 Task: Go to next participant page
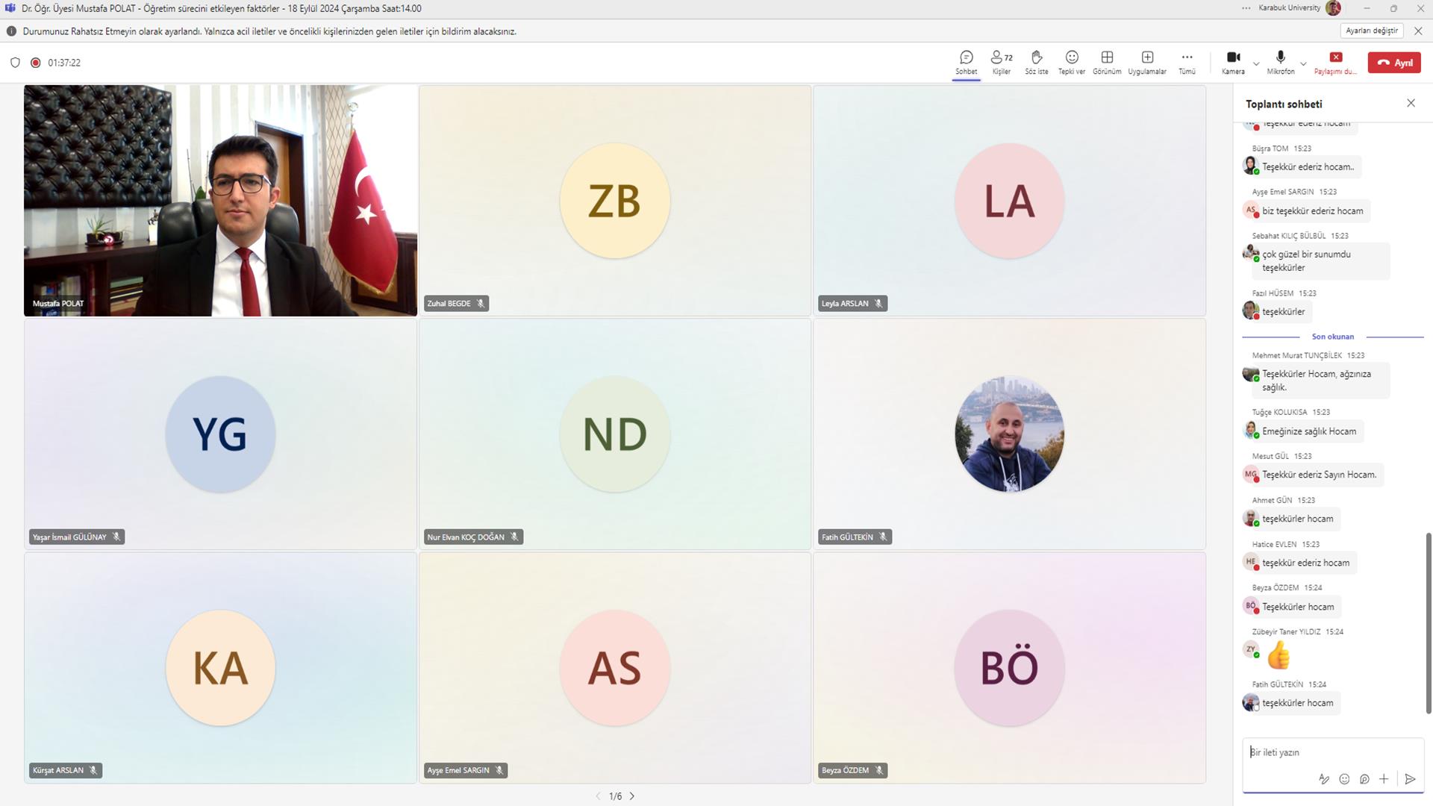(x=632, y=796)
